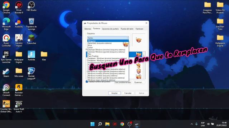Click the Aceptar button

coord(114,93)
